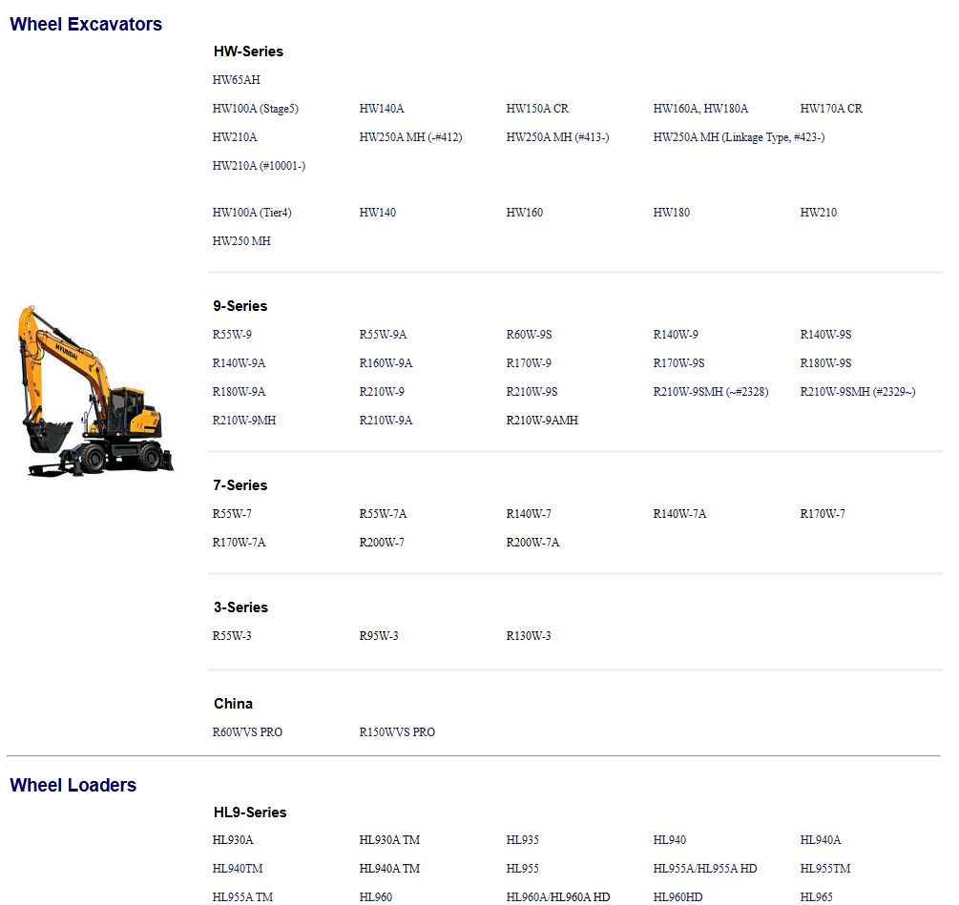The width and height of the screenshot is (959, 905).
Task: Open the R95W-3 parts page
Action: (380, 635)
